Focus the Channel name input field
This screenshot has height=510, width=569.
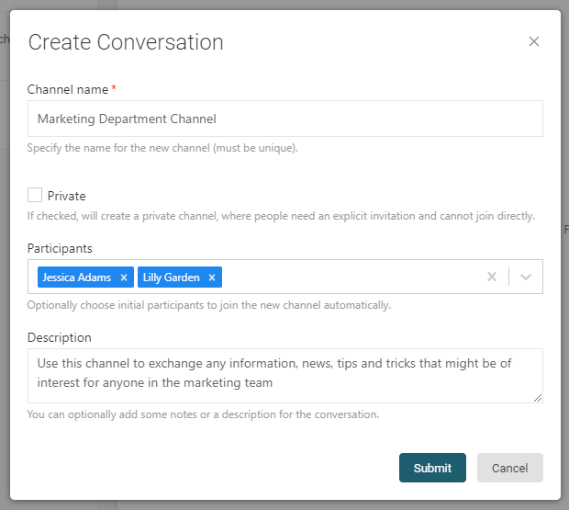(284, 119)
